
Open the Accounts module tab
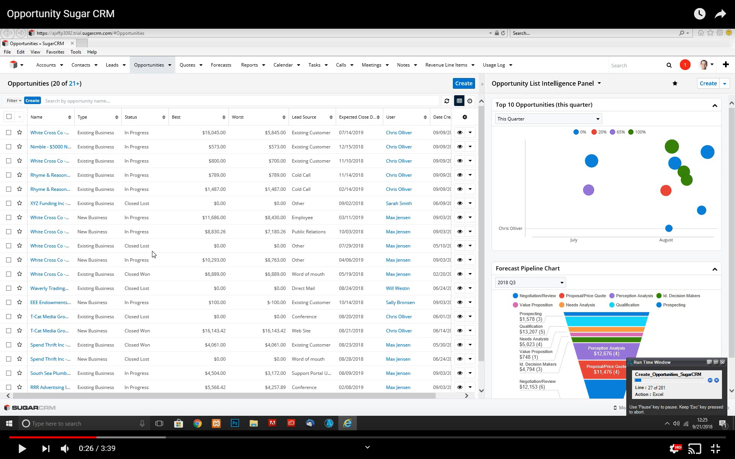coord(46,65)
